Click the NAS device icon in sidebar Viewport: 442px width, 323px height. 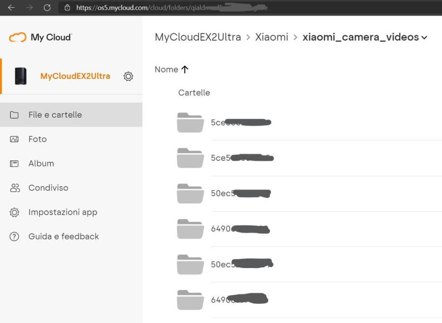pos(21,76)
